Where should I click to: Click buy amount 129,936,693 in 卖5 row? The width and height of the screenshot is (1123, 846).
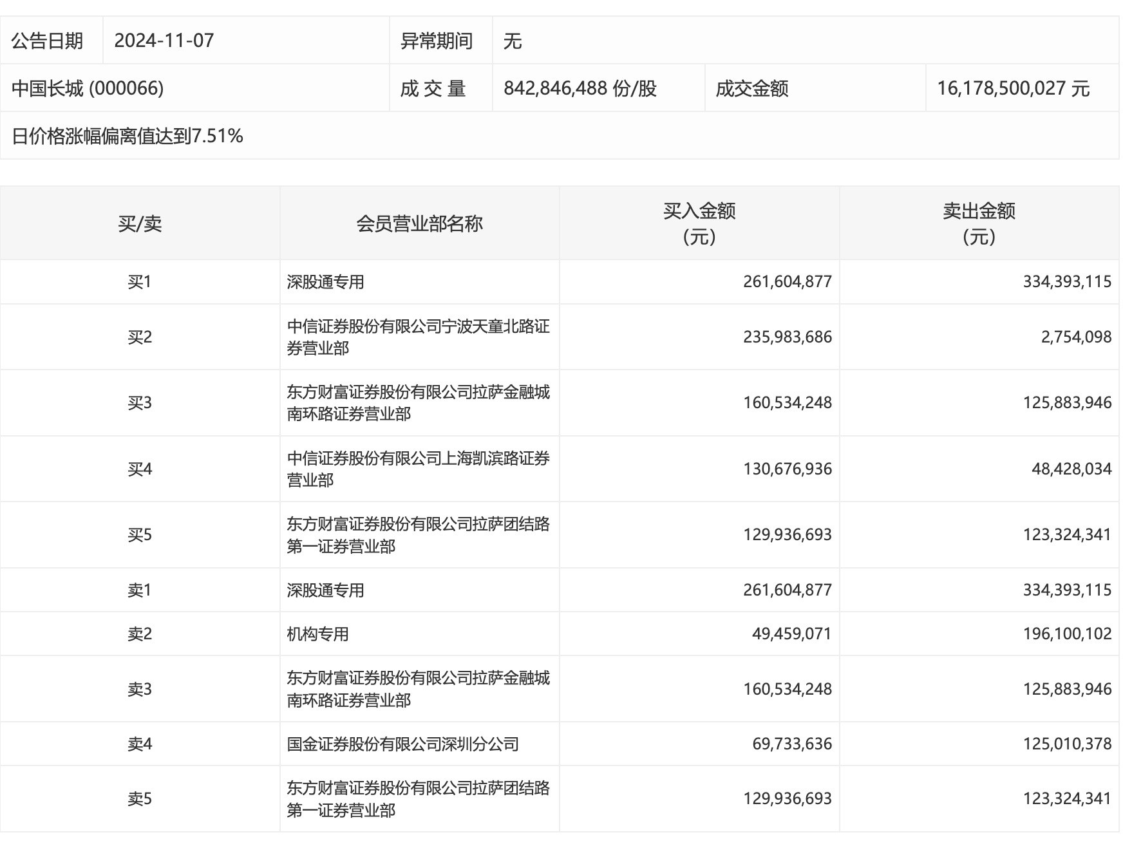coord(788,798)
